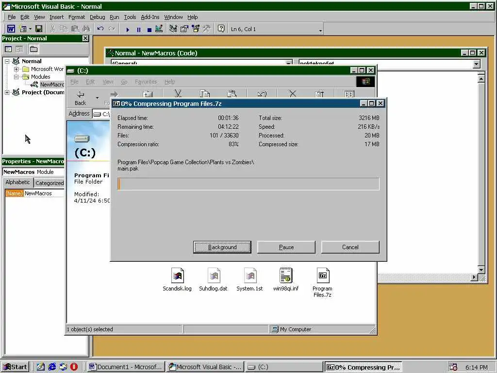Switch to (C:) taskbar button

click(284, 367)
